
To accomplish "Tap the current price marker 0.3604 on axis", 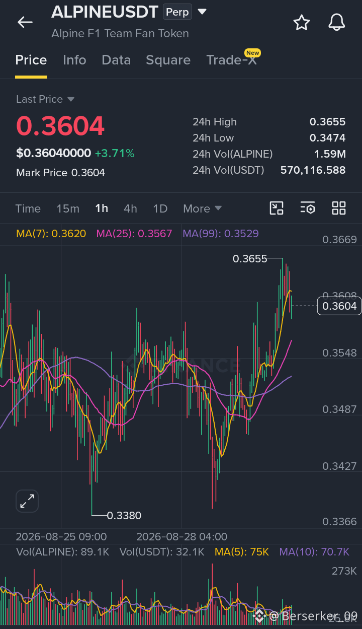I will pyautogui.click(x=339, y=306).
